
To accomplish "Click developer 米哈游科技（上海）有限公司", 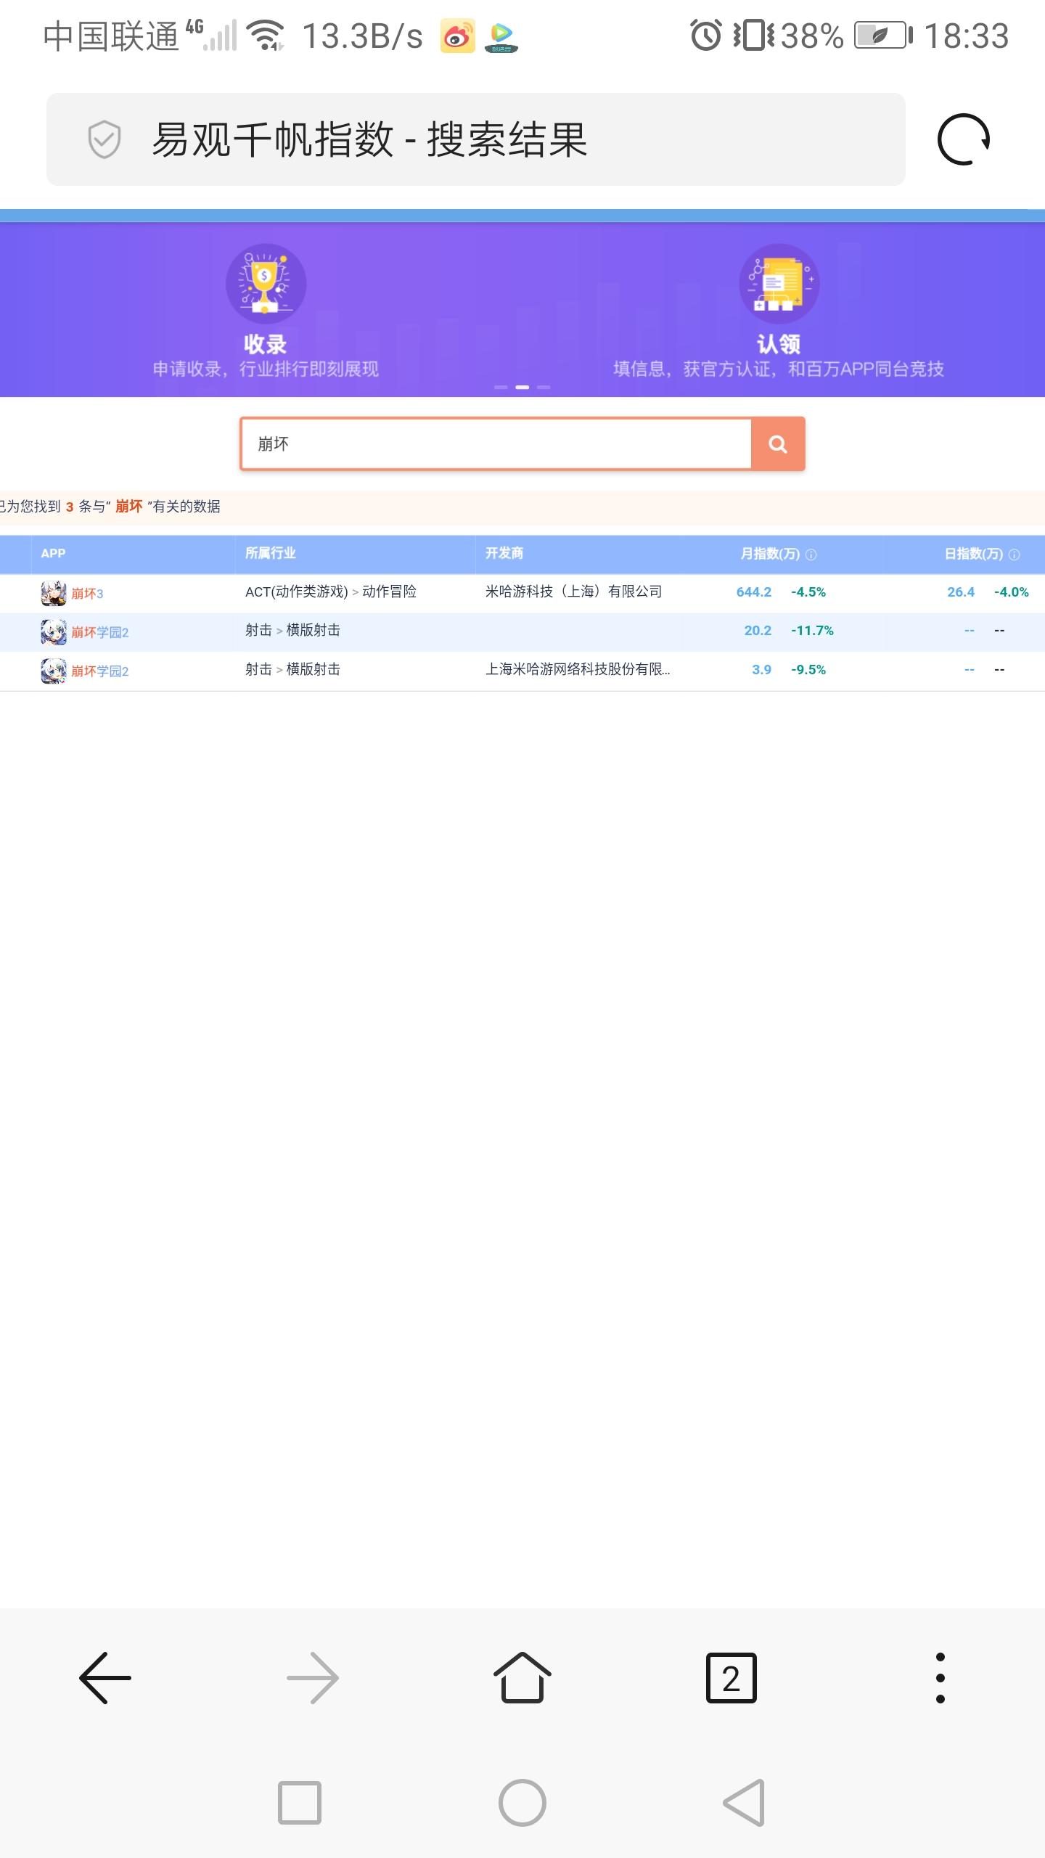I will (574, 592).
